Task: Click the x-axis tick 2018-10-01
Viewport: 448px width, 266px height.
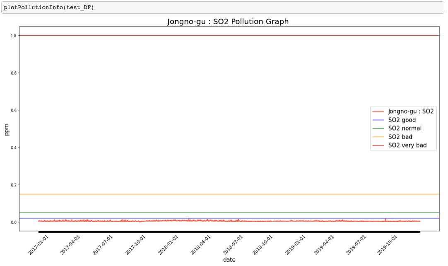Action: (263, 245)
